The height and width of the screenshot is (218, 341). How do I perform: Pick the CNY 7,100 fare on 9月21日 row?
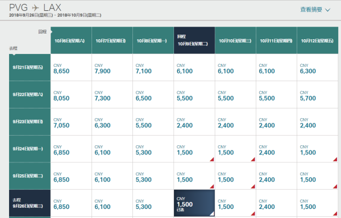pos(153,68)
